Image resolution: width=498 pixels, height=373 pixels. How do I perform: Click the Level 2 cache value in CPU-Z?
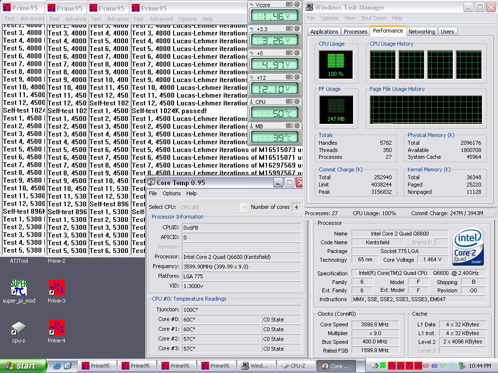(462, 341)
